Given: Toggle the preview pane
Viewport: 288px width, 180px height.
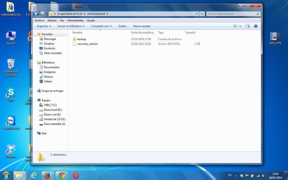Looking at the screenshot, I should point(248,26).
